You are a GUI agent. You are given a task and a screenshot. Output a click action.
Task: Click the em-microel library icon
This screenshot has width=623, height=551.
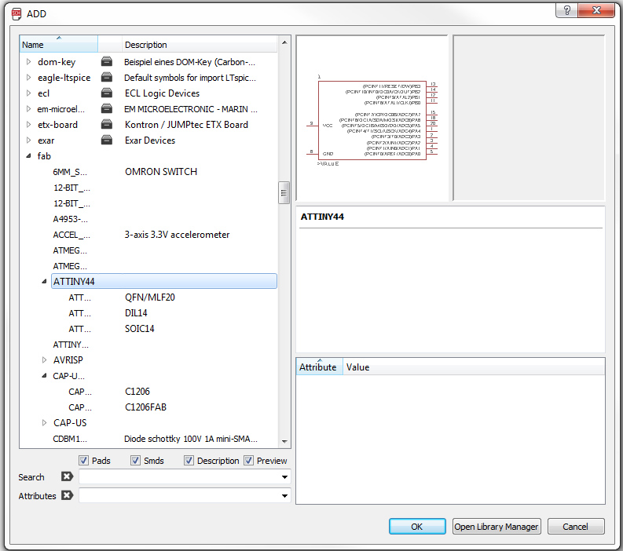(107, 108)
